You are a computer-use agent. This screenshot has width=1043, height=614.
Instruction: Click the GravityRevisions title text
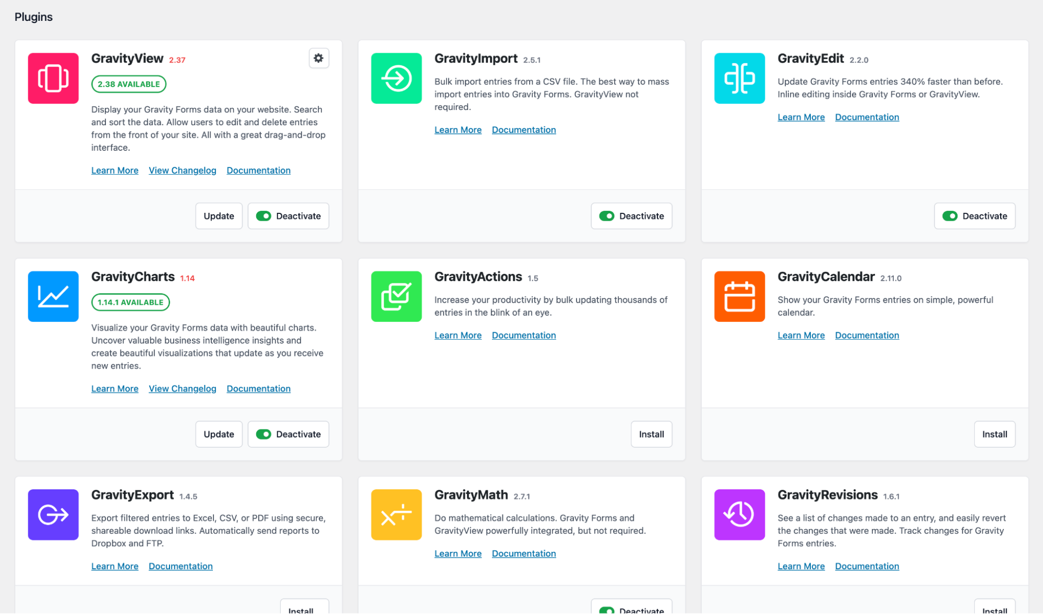[x=828, y=495]
